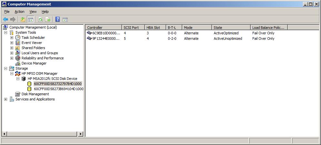Click the Task Scheduler clock icon
Image resolution: width=321 pixels, height=145 pixels.
click(18, 38)
